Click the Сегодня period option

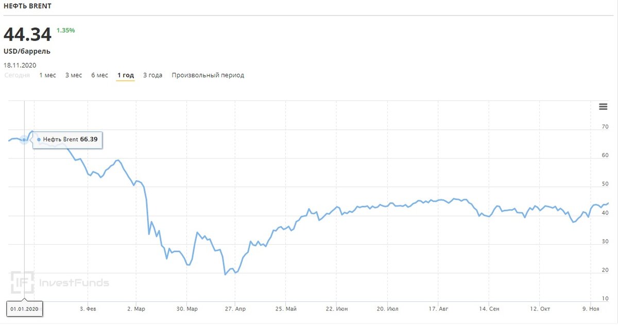17,75
